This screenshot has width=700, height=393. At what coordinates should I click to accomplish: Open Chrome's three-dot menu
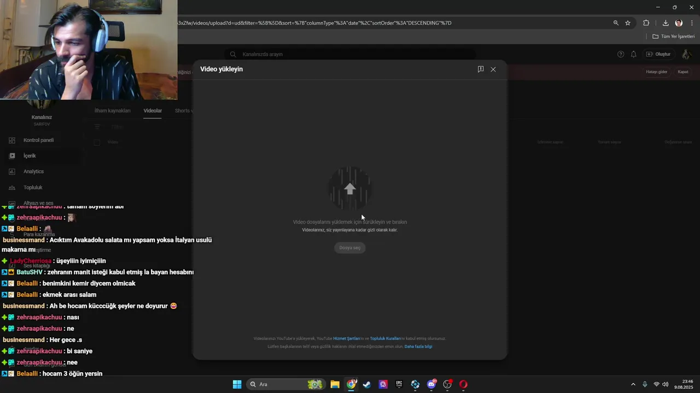(x=692, y=23)
